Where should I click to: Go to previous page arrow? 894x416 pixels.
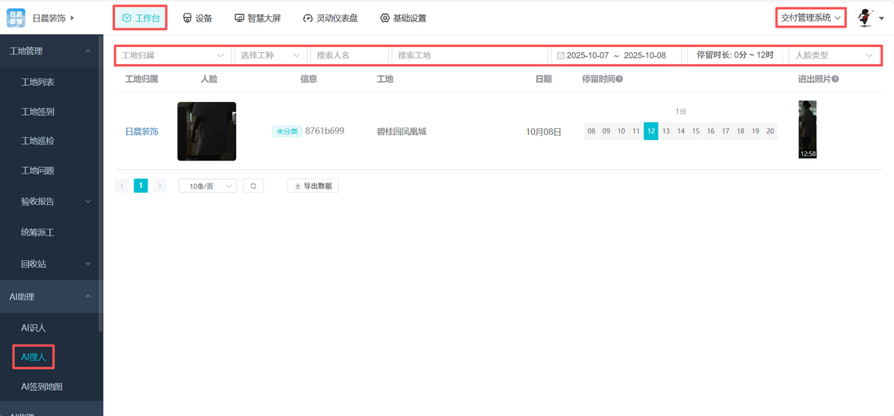[122, 186]
